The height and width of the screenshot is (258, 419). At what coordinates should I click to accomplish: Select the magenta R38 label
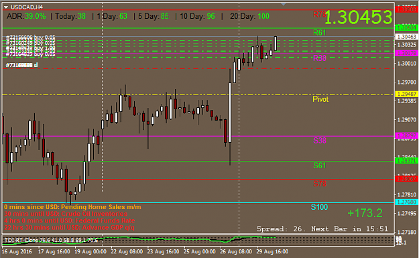(320, 58)
